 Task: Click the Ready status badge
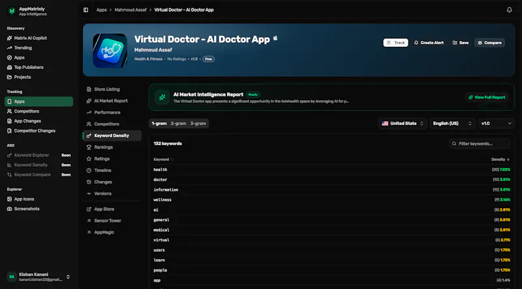(253, 94)
